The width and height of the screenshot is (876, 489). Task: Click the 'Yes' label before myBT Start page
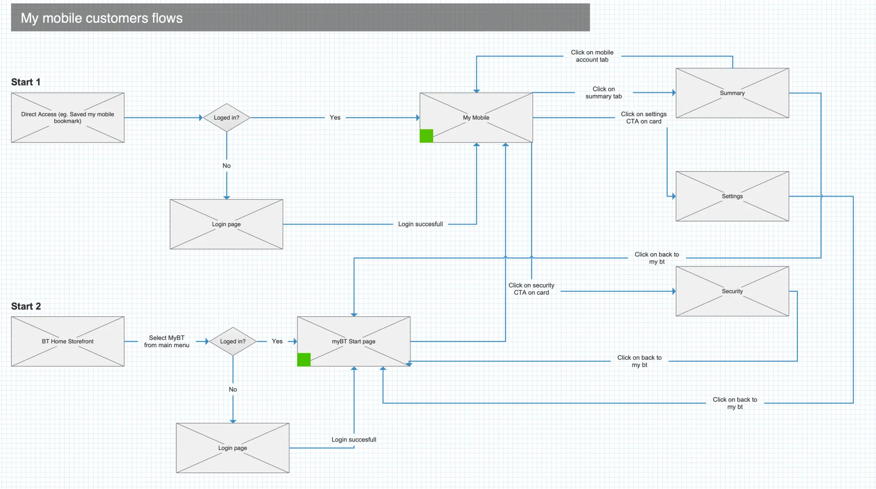coord(277,341)
